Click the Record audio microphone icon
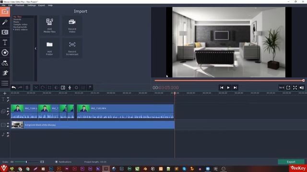Image resolution: width=307 pixels, height=172 pixels. [70, 87]
